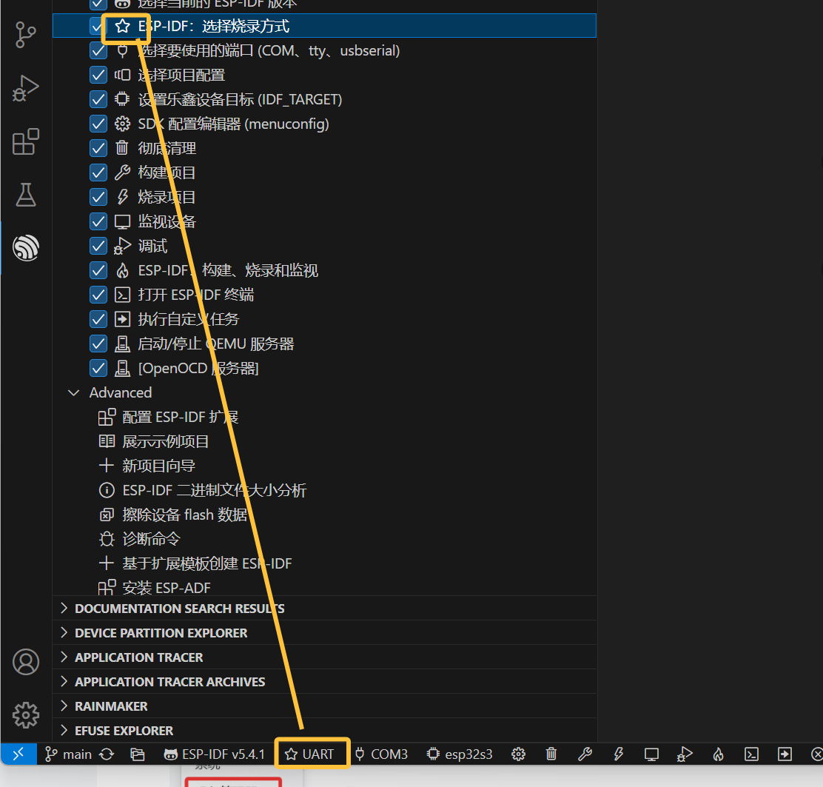
Task: Expand EFUSE EXPLORER panel
Action: (x=324, y=730)
